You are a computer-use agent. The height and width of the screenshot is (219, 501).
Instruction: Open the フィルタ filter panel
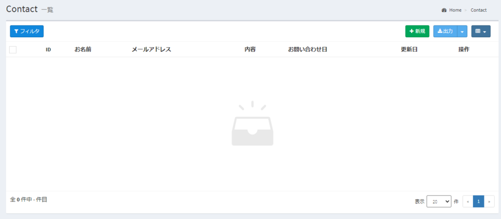[x=27, y=31]
